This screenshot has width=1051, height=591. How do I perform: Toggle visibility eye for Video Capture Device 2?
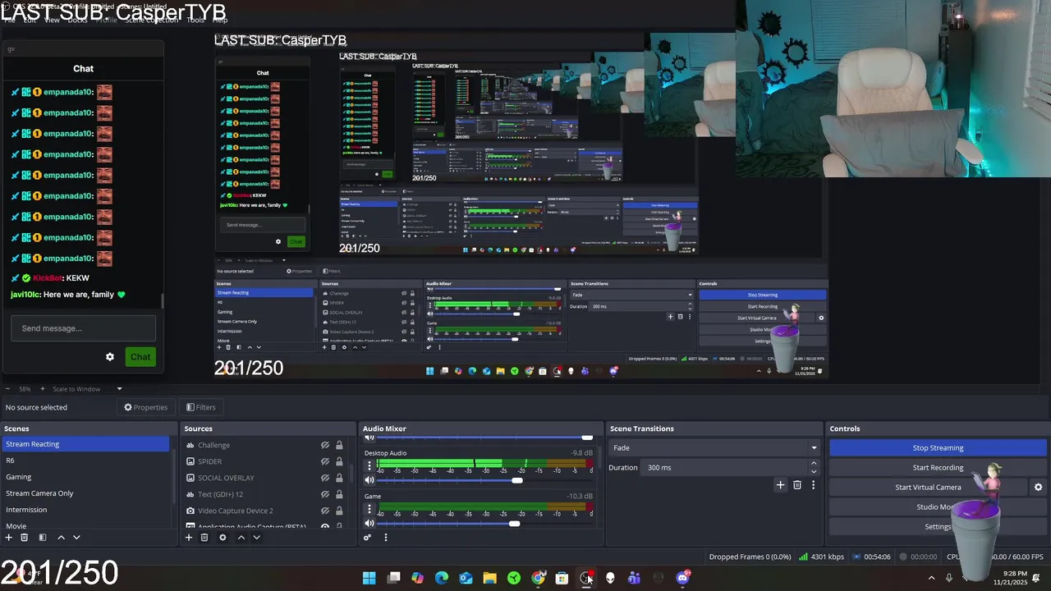(325, 511)
